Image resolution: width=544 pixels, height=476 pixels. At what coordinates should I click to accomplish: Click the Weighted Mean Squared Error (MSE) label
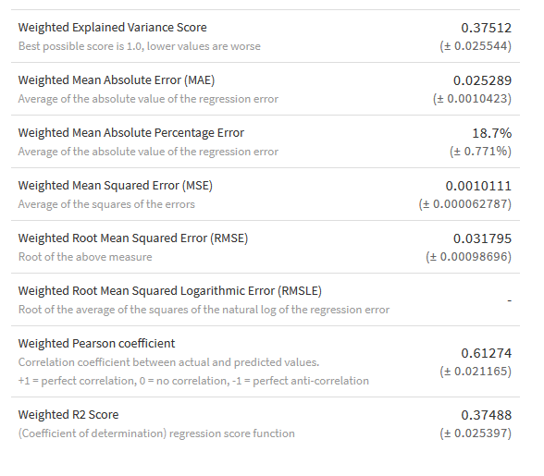pos(116,186)
